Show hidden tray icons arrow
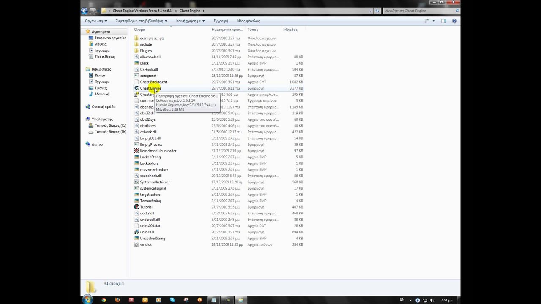541x304 pixels. [410, 300]
